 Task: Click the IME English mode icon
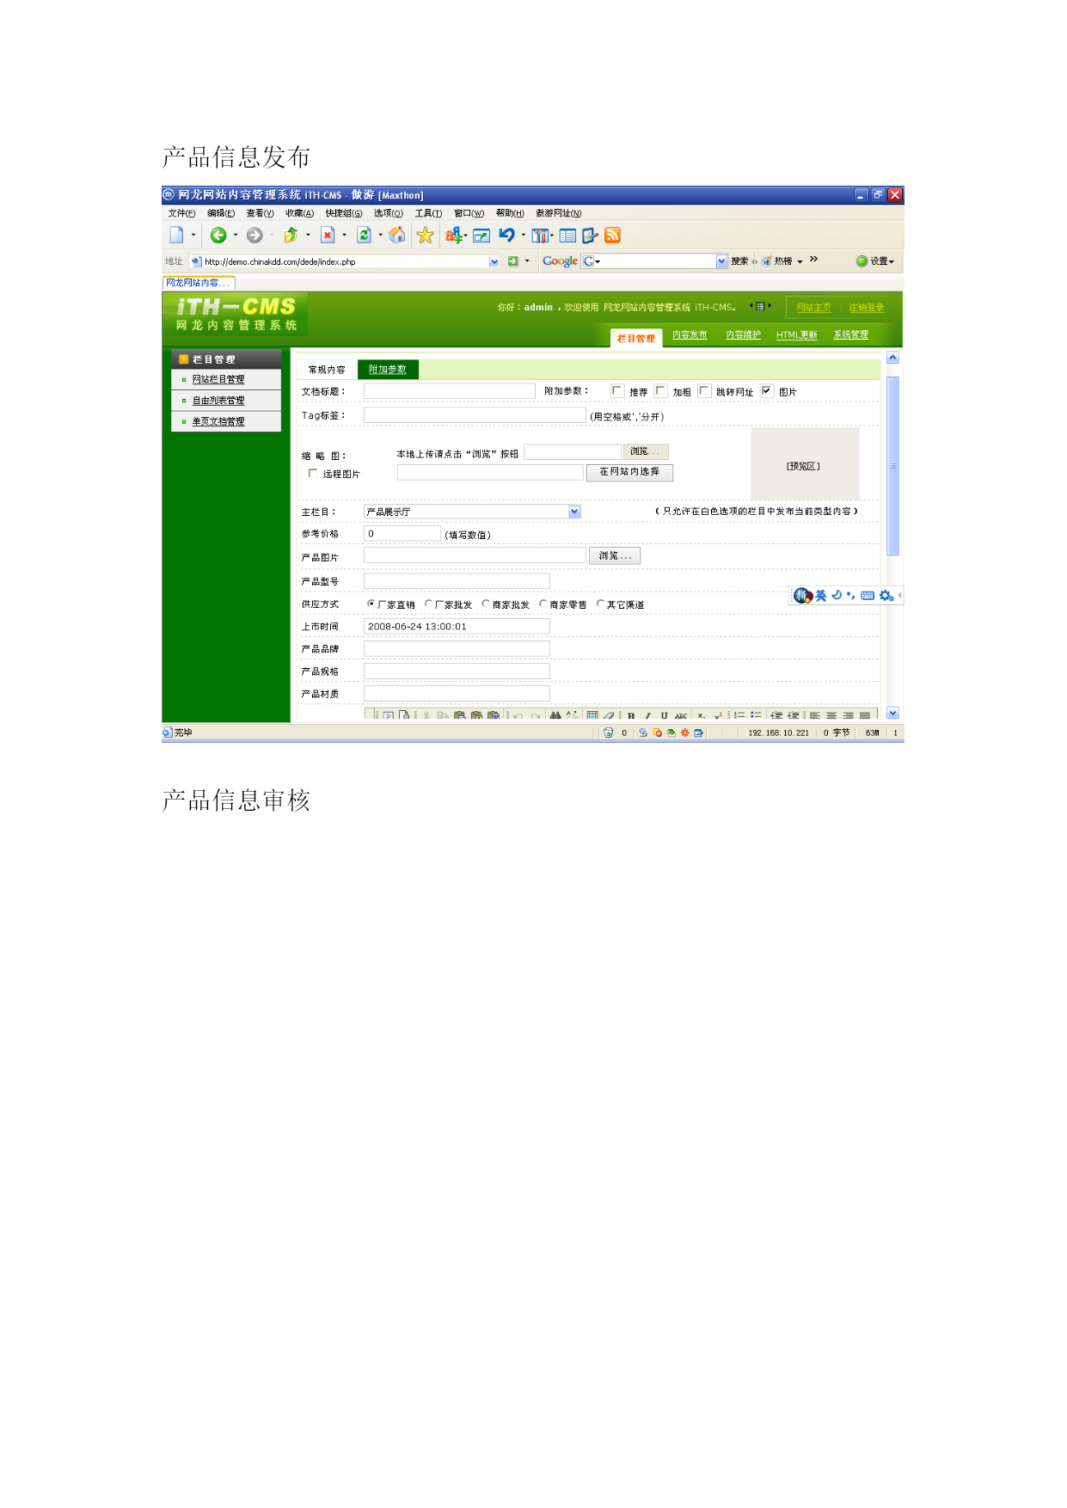[x=821, y=595]
